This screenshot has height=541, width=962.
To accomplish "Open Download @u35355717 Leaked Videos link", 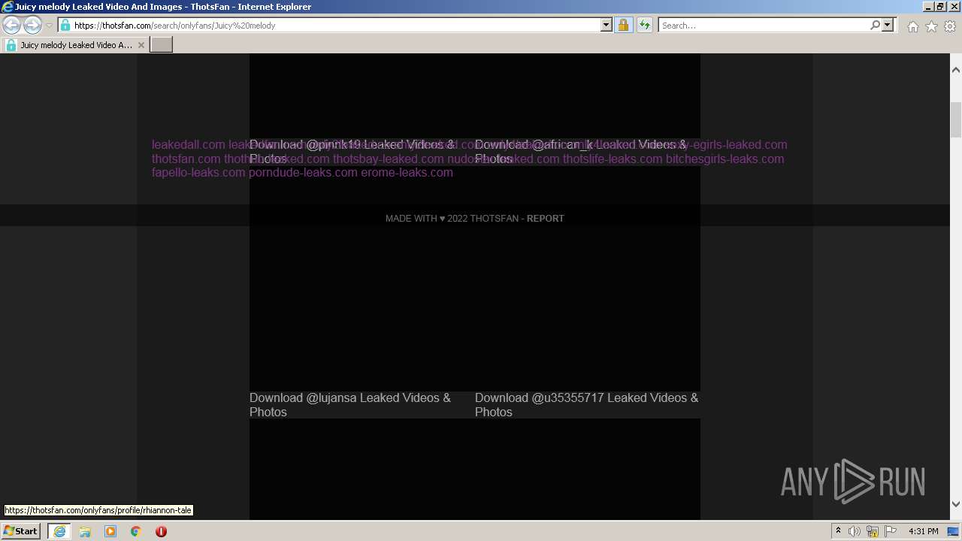I will click(586, 404).
